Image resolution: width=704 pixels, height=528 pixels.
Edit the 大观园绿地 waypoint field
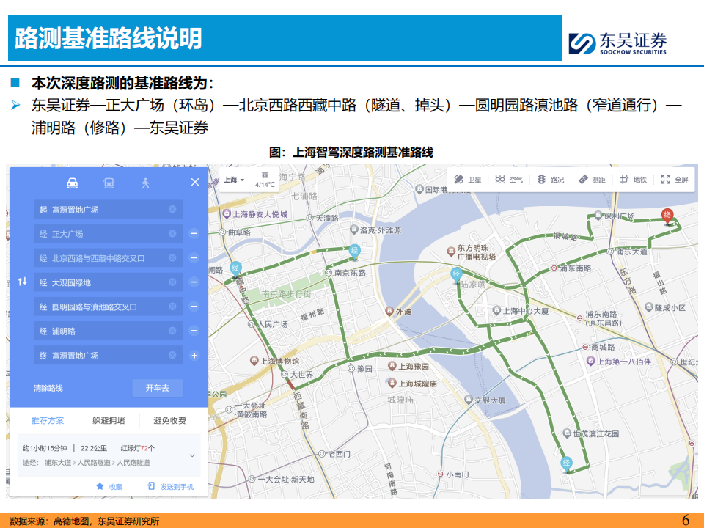[x=109, y=282]
